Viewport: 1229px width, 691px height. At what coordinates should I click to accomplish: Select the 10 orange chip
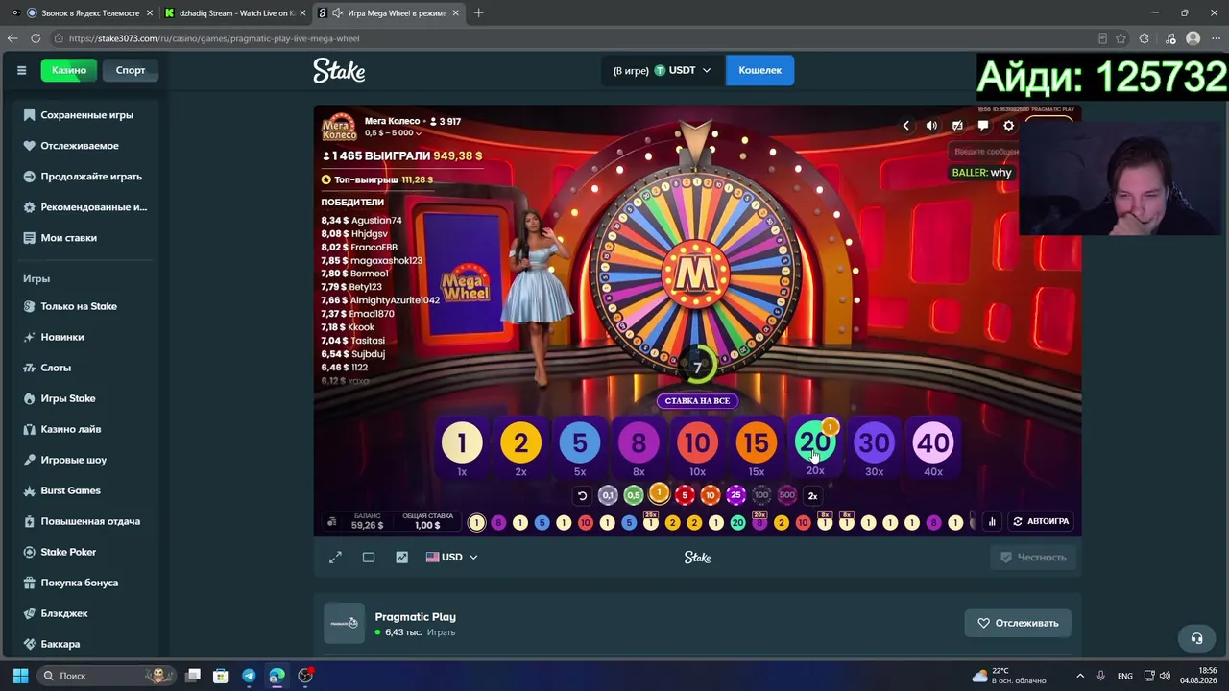[711, 495]
